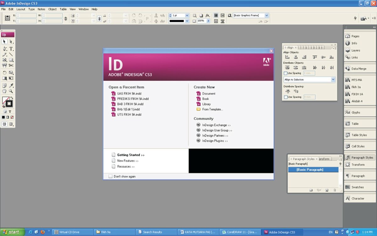Click the Apply Color black swatch
The image size is (377, 236).
pyautogui.click(x=3, y=117)
